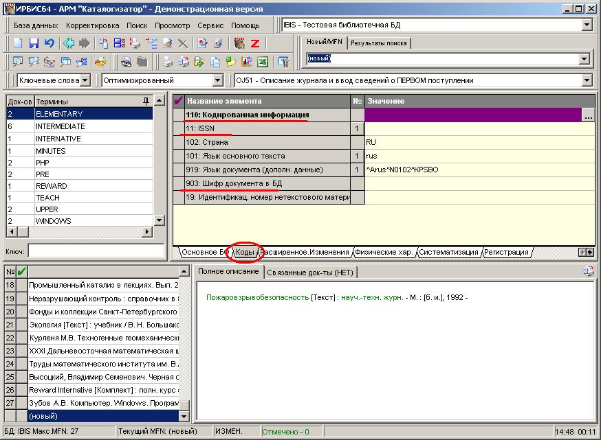Viewport: 601px width, 440px height.
Task: Mark record 27 in the checkbox column
Action: tap(22, 403)
